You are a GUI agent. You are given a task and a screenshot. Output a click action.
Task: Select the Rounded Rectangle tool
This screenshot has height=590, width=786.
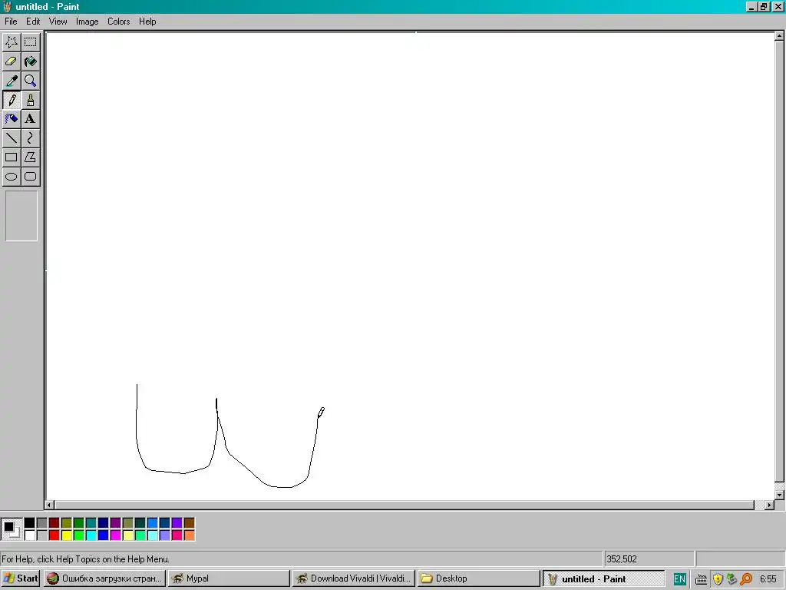tap(31, 177)
